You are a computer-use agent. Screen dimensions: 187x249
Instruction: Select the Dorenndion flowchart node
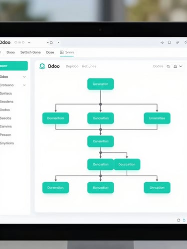click(55, 188)
